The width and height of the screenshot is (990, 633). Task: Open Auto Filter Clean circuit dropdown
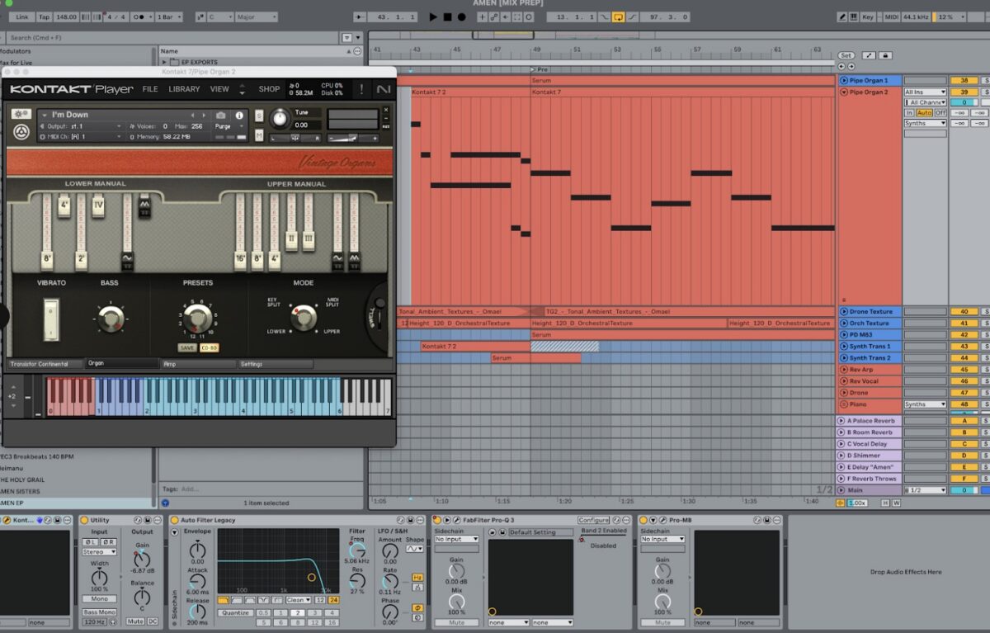tap(298, 600)
